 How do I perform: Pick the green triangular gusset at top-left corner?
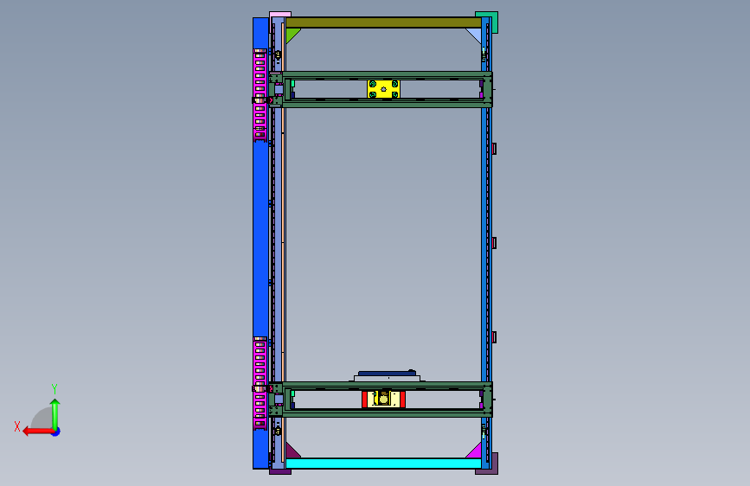point(292,34)
